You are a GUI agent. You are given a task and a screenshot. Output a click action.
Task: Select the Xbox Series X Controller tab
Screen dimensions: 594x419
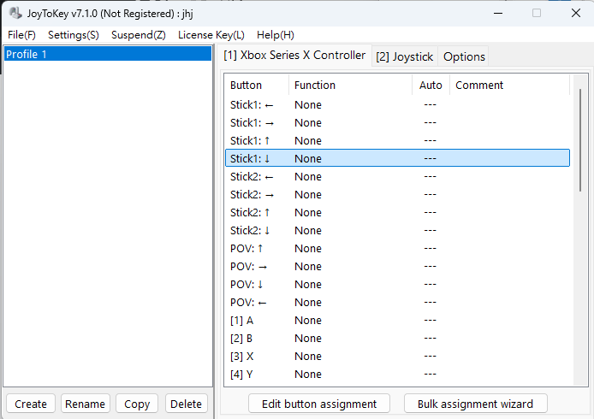[294, 56]
